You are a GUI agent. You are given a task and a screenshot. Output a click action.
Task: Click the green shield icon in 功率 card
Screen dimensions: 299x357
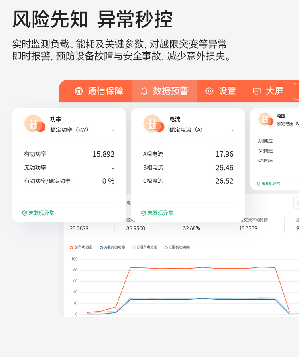click(x=25, y=213)
